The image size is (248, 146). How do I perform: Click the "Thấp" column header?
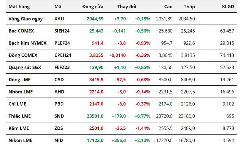pyautogui.click(x=189, y=7)
